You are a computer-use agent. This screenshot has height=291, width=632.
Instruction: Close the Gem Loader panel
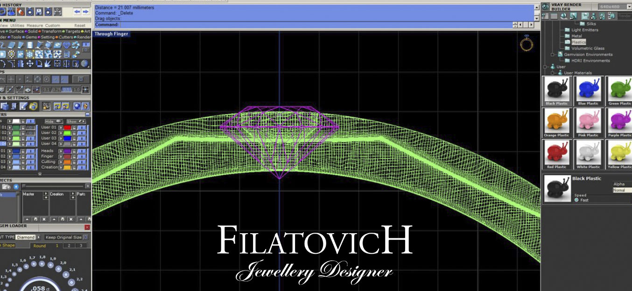[87, 227]
